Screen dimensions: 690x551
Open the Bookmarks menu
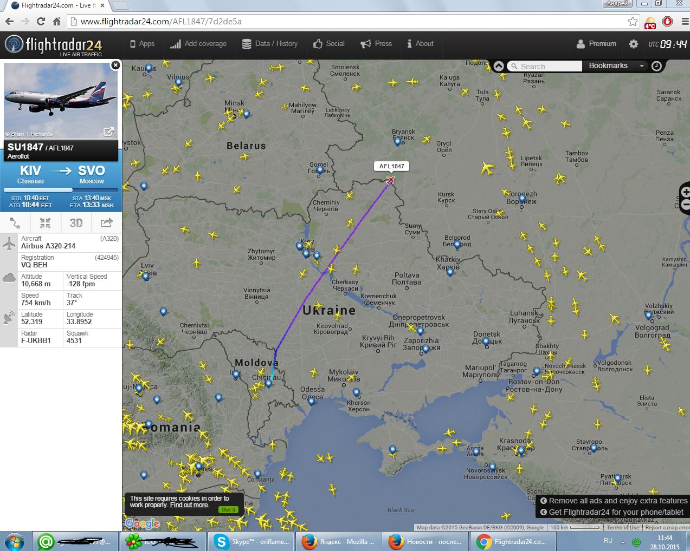tap(608, 66)
